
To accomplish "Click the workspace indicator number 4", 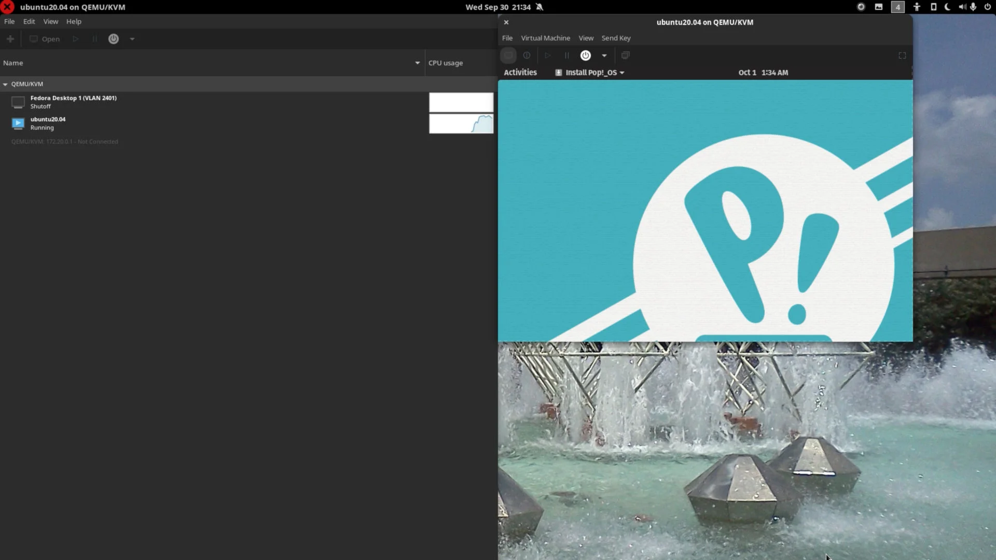I will tap(898, 7).
